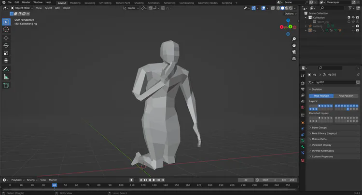The height and width of the screenshot is (195, 362).
Task: Switch to the Sculpting workspace tab
Action: [90, 3]
